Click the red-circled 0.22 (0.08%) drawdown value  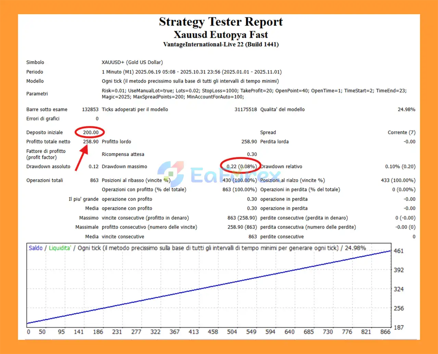click(241, 167)
